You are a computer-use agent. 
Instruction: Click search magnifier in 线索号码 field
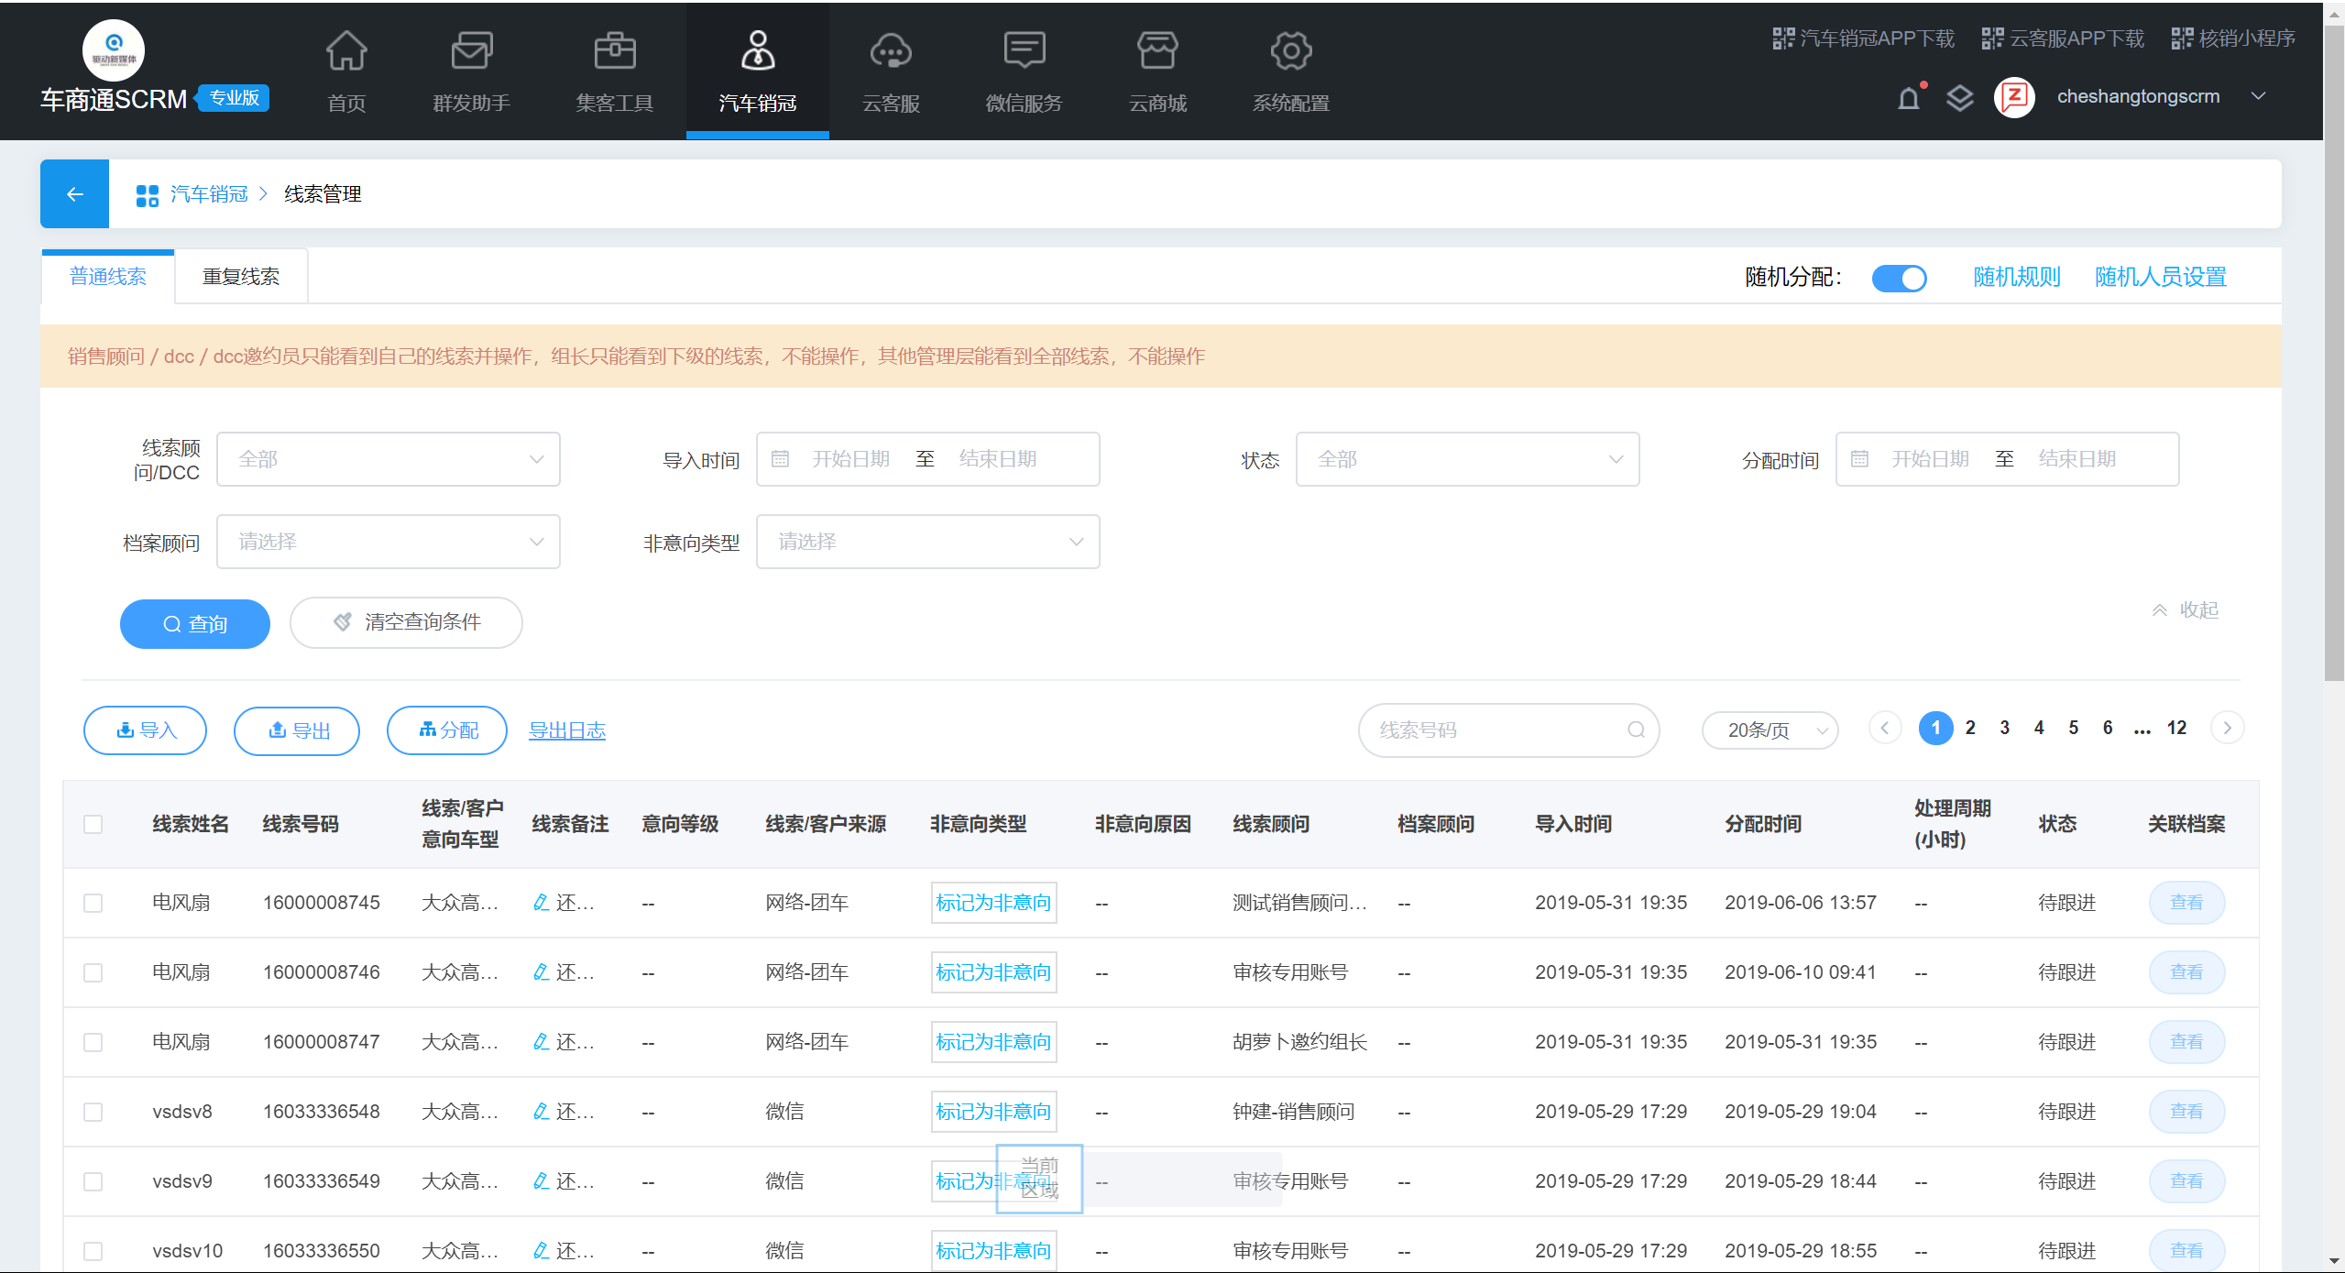1636,730
